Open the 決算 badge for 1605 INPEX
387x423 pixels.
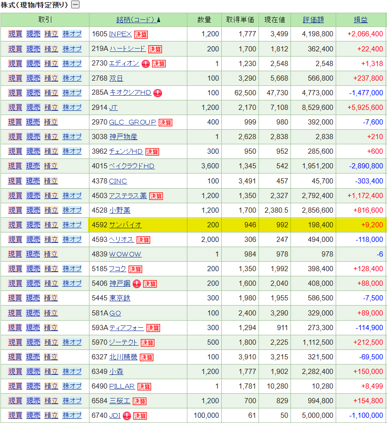(141, 34)
